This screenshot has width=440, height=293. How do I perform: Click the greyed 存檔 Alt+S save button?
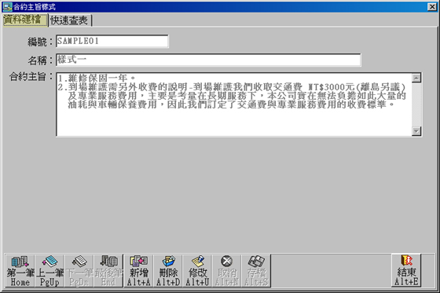[x=256, y=271]
